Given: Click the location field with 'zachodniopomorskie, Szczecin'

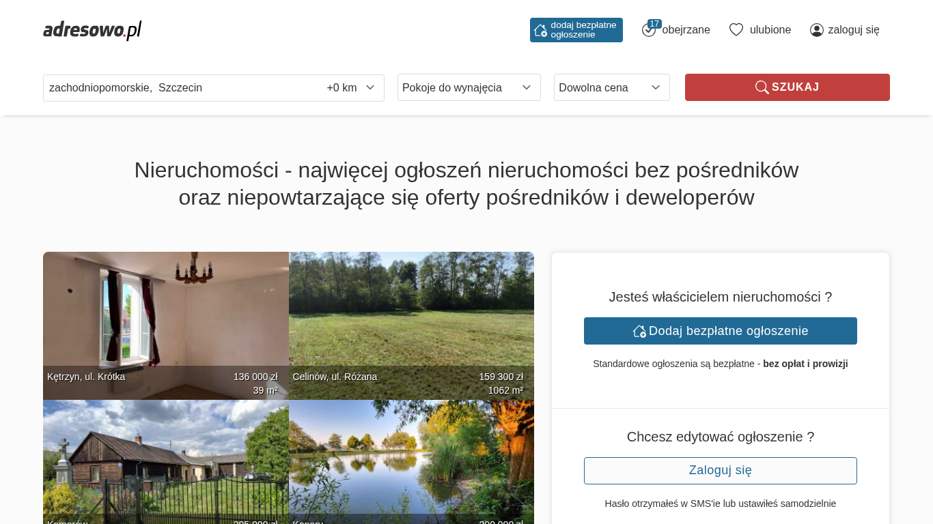Looking at the screenshot, I should coord(178,88).
